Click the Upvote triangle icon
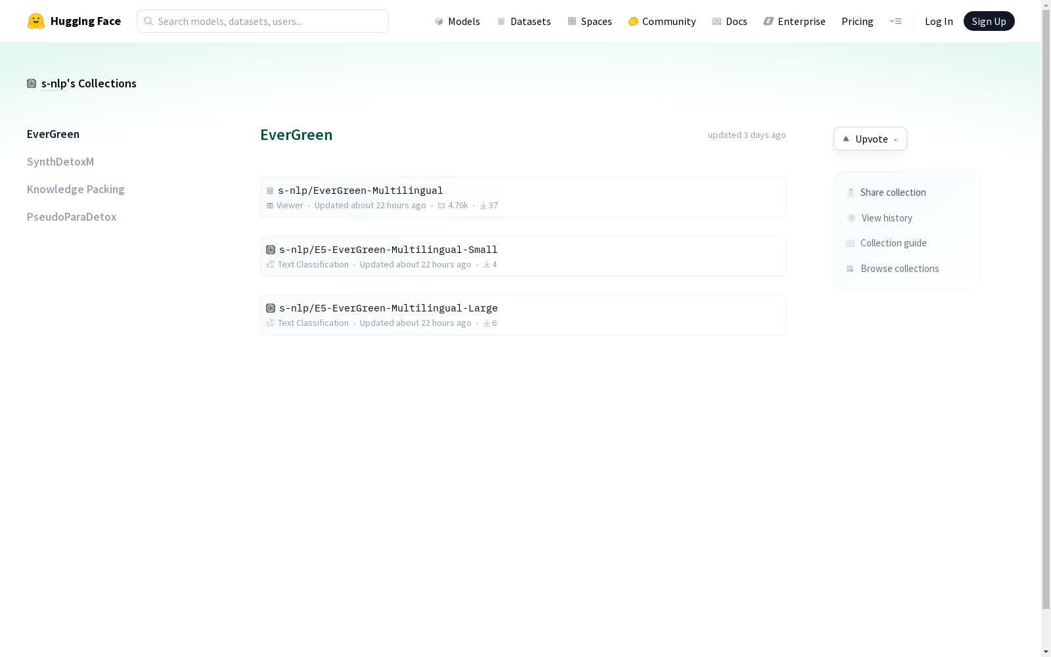This screenshot has height=657, width=1051. (846, 139)
